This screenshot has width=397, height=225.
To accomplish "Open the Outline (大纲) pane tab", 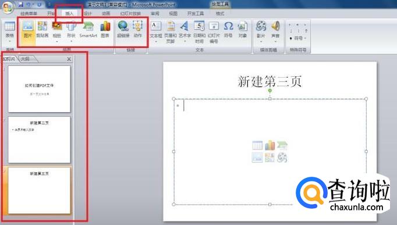I will (x=25, y=59).
